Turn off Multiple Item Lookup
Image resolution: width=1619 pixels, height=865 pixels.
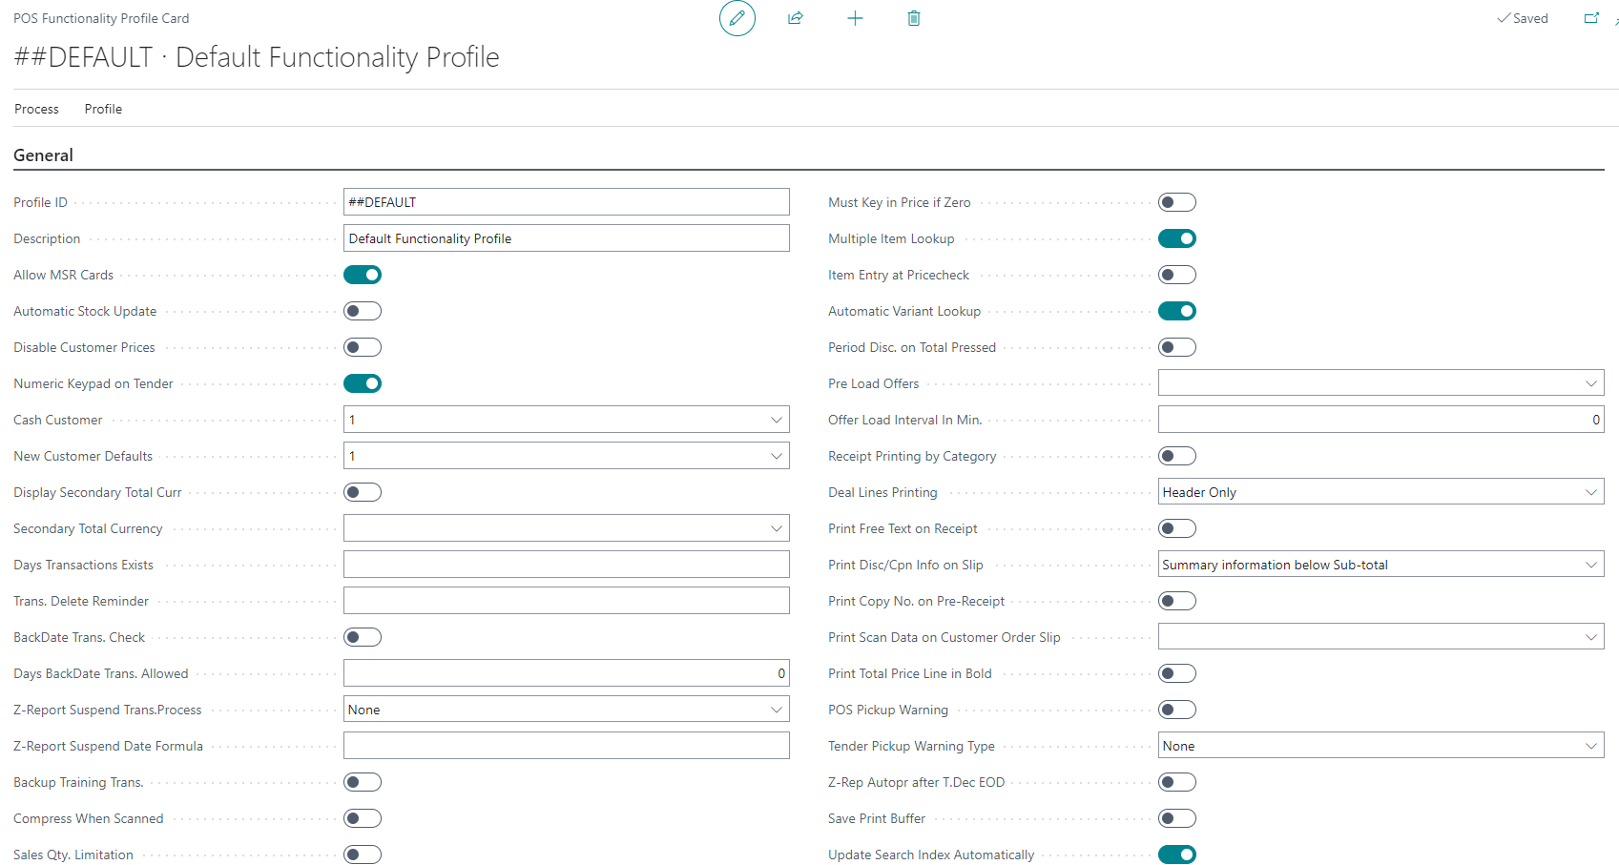click(x=1176, y=238)
